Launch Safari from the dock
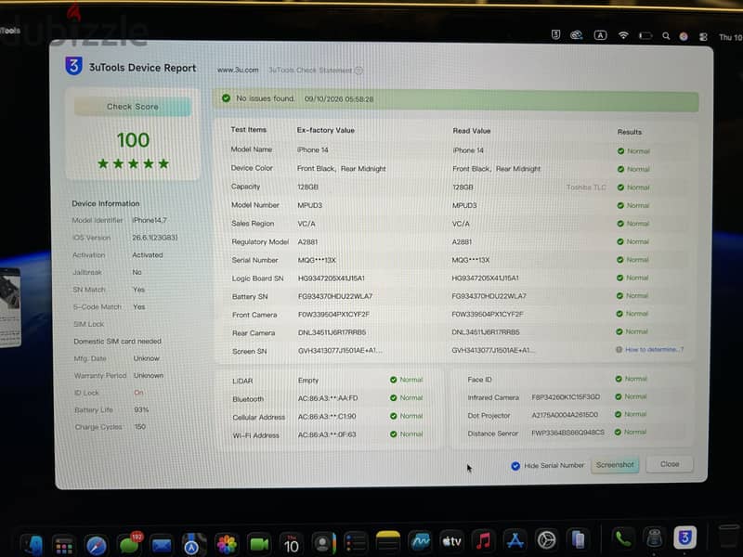This screenshot has width=743, height=557. coord(97,545)
